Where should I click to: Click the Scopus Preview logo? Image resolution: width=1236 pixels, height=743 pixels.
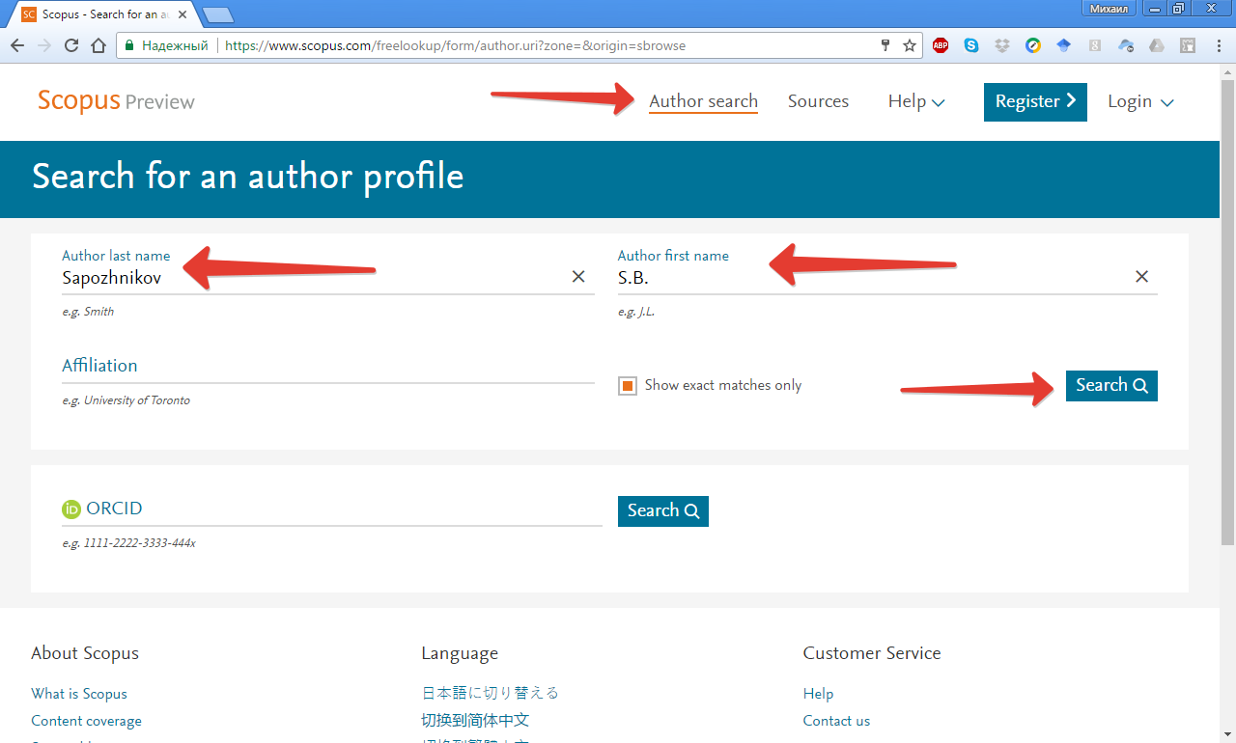116,101
